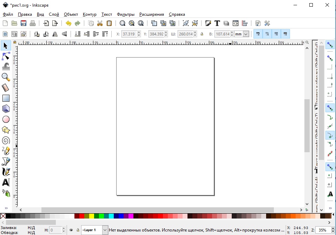This screenshot has width=336, height=235.
Task: Click the Redo arrow icon
Action: tap(78, 23)
